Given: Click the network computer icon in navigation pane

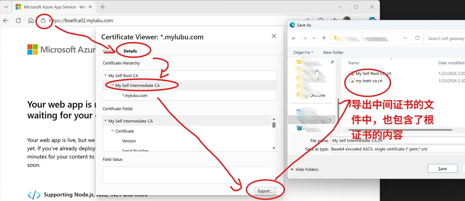Looking at the screenshot, I should pos(300,128).
